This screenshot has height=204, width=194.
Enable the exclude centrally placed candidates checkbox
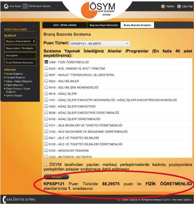tap(45, 165)
